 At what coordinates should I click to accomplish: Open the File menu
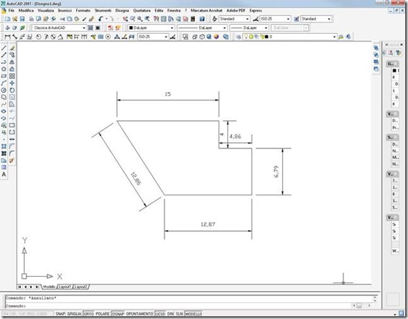pos(11,10)
